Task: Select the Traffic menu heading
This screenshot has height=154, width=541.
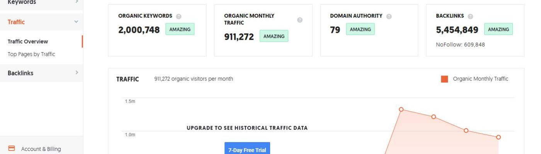Action: tap(16, 22)
